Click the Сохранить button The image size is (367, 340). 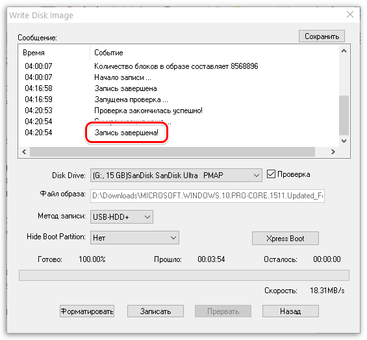click(x=322, y=36)
